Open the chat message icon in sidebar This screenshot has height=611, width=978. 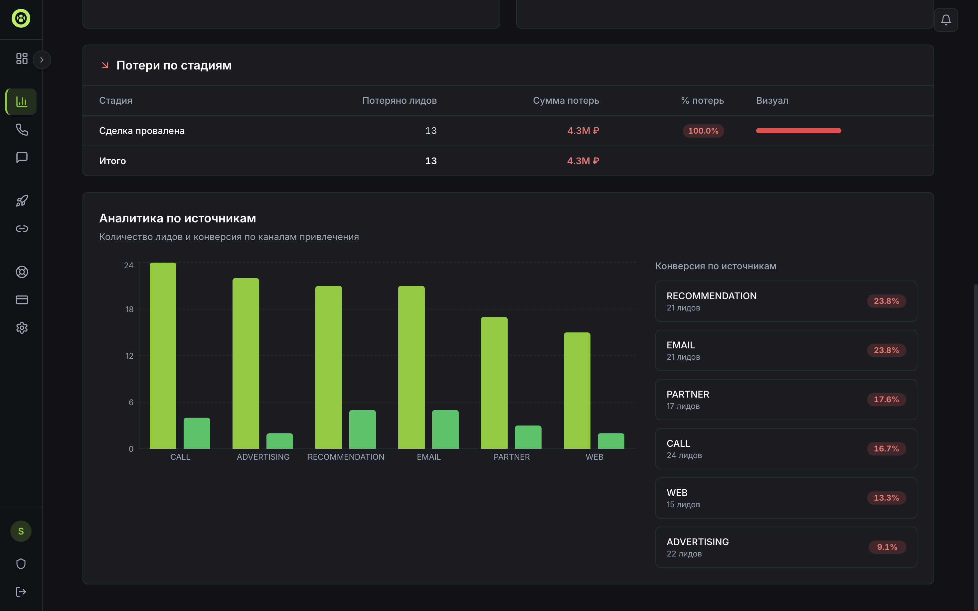pos(22,157)
